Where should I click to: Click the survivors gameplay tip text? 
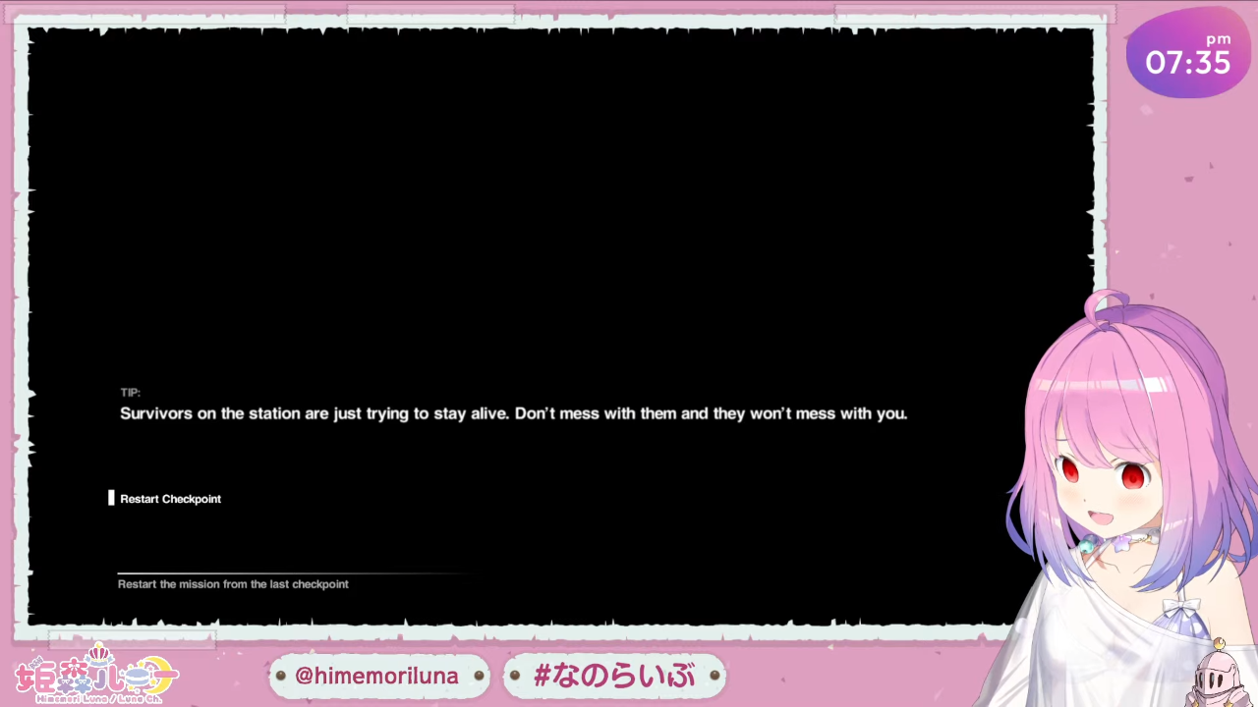513,413
